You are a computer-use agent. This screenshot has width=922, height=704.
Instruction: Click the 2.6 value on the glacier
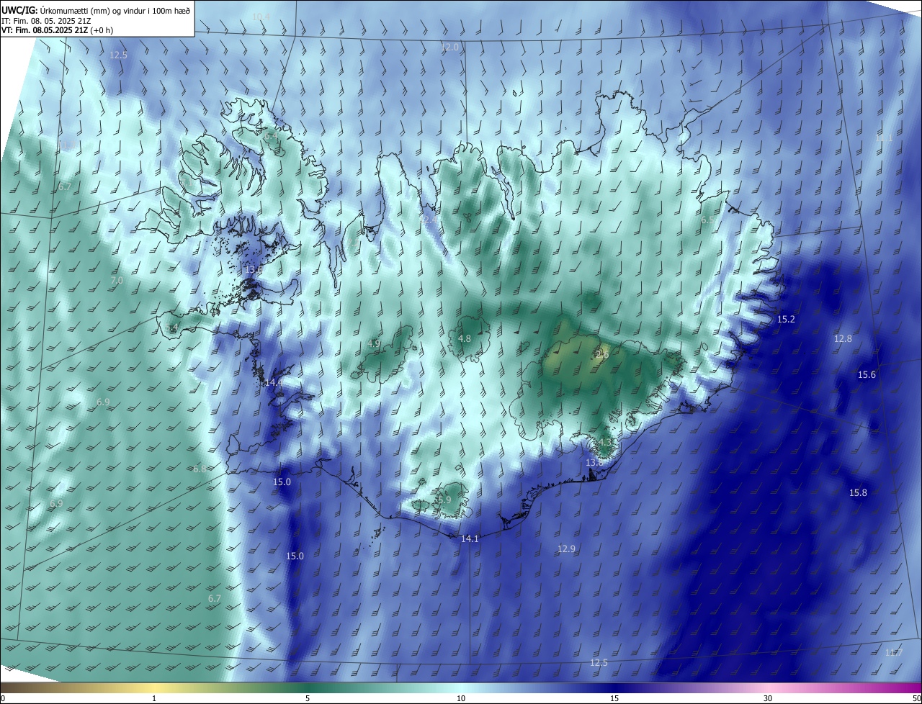602,354
